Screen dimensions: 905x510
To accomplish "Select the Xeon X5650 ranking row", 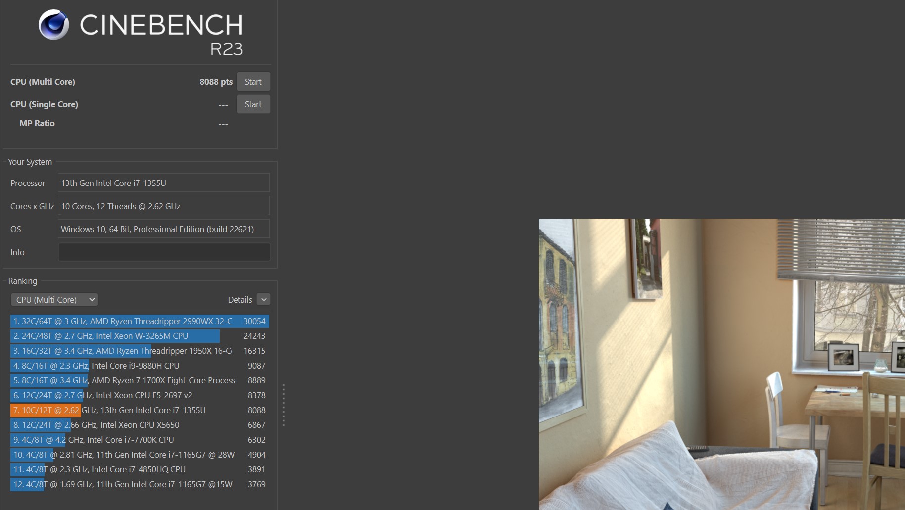I will (x=139, y=425).
